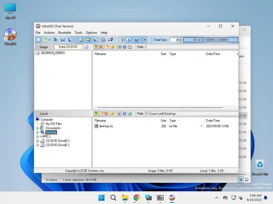Viewport: 273px width, 204px height.
Task: Click the New Folder icon in the Local toolbar
Action: pos(101,114)
